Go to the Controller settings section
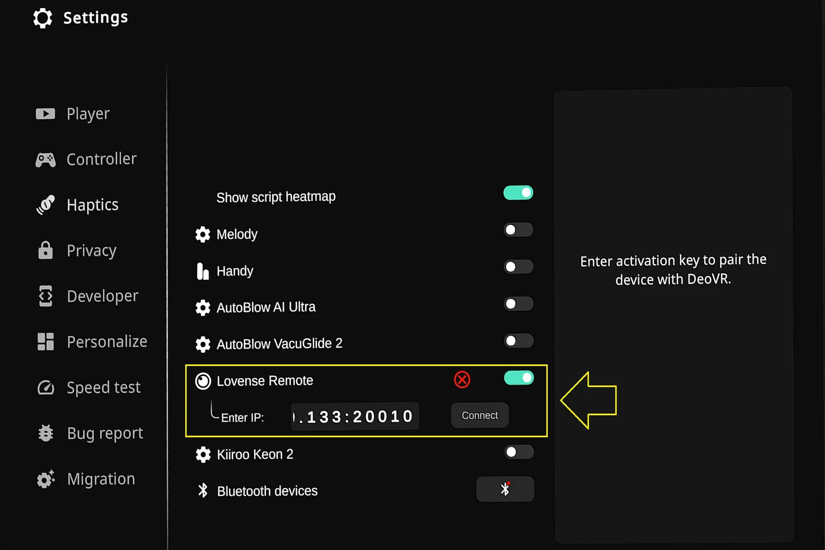Screen dimensions: 825x550 click(x=86, y=160)
